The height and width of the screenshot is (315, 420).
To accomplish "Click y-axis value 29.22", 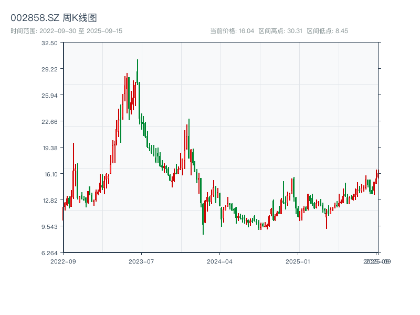I will (x=49, y=69).
